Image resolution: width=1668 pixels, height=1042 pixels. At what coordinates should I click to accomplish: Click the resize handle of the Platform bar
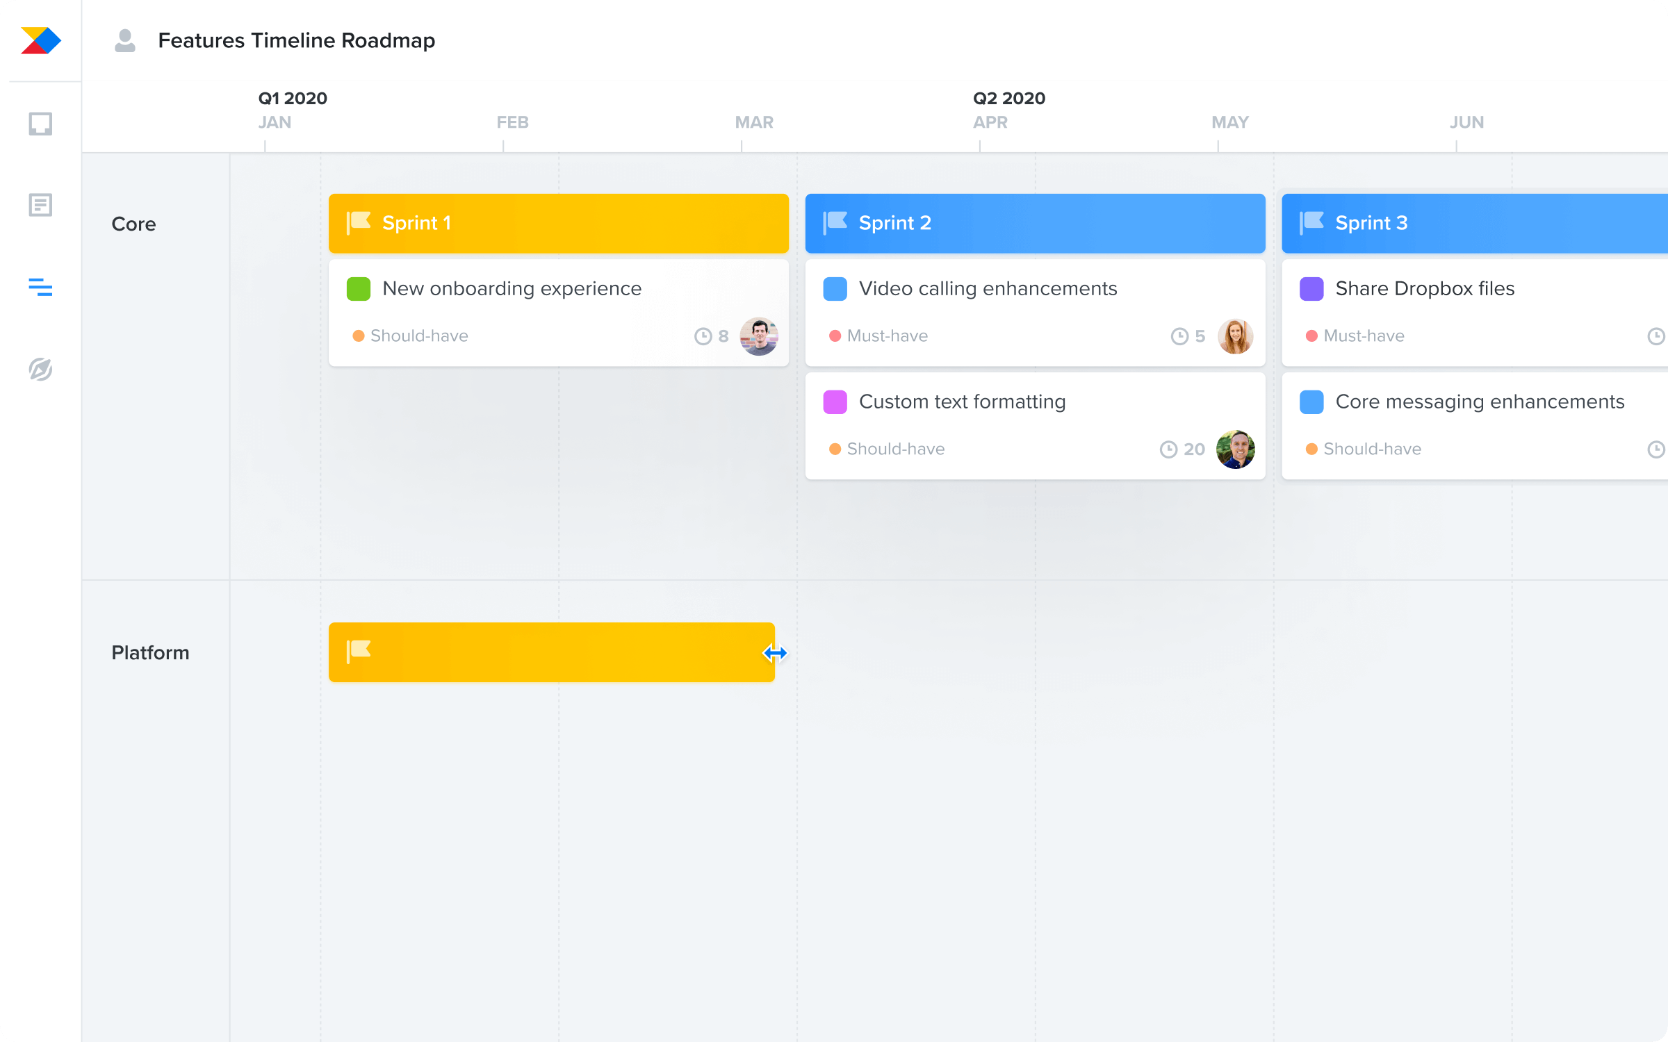coord(775,653)
